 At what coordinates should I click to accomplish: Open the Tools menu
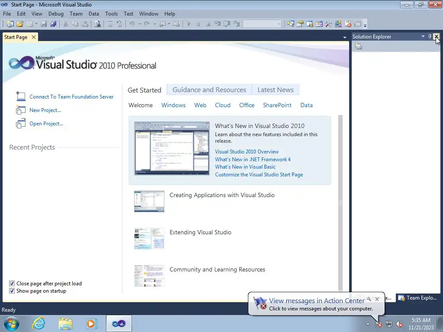111,13
